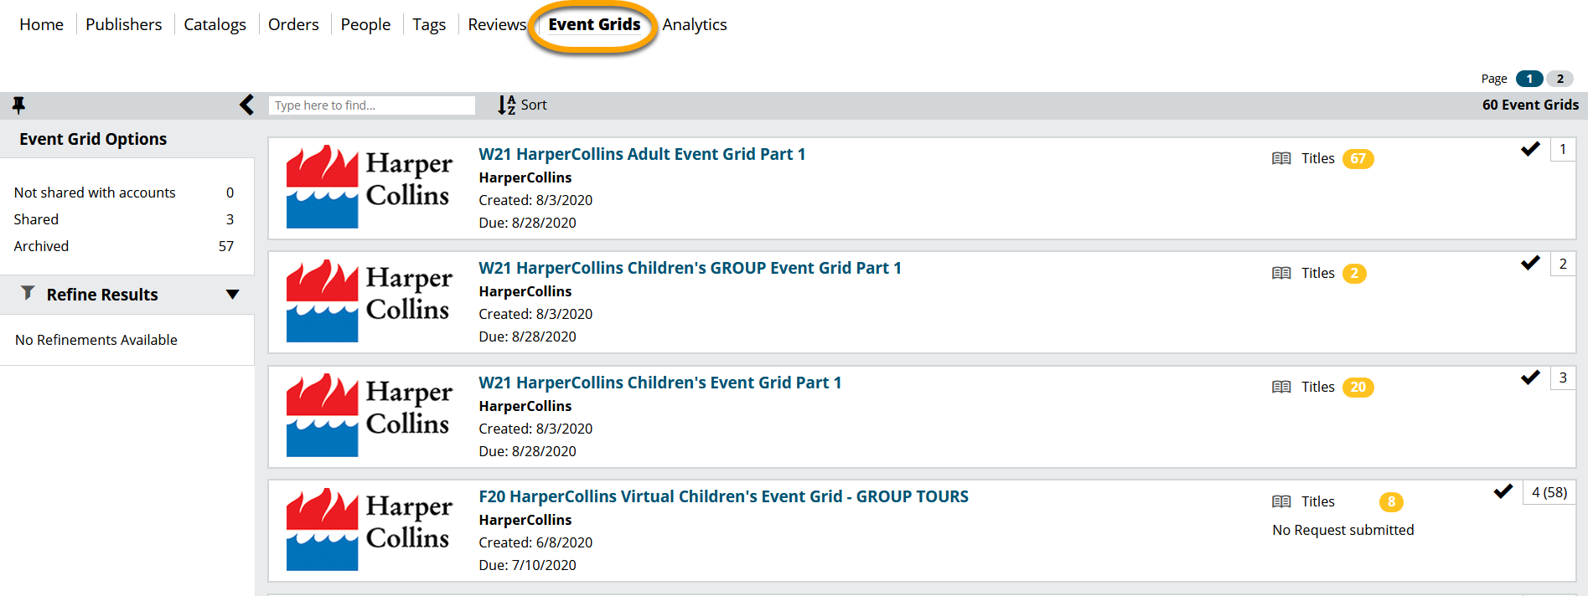Click the yellow 67 titles count badge
This screenshot has height=596, width=1588.
pyautogui.click(x=1358, y=158)
